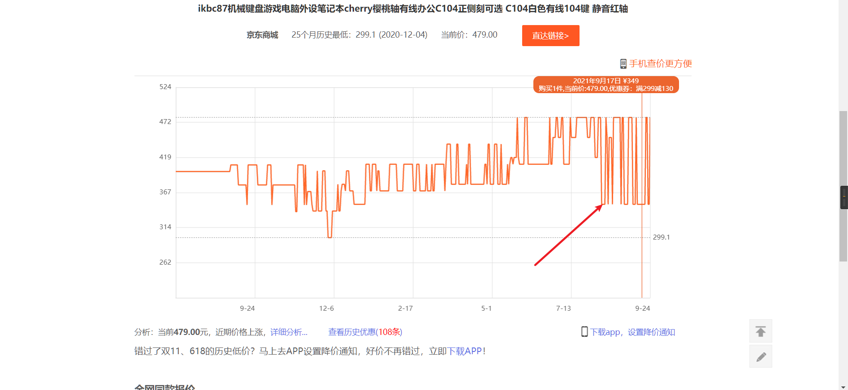This screenshot has width=848, height=390.
Task: Click the dark side widget on right edge
Action: point(844,197)
